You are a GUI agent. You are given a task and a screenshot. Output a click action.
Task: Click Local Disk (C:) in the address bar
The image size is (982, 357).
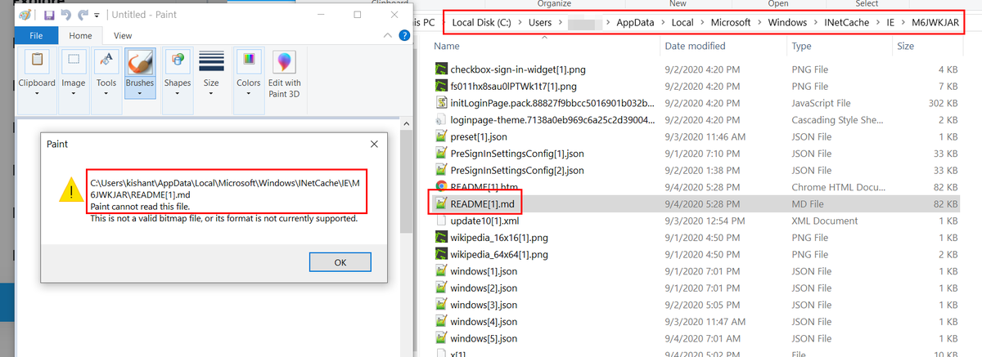(x=481, y=22)
